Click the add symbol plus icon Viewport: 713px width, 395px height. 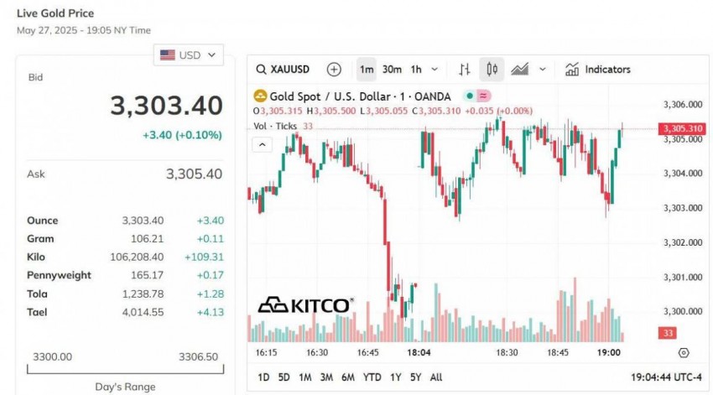[334, 70]
